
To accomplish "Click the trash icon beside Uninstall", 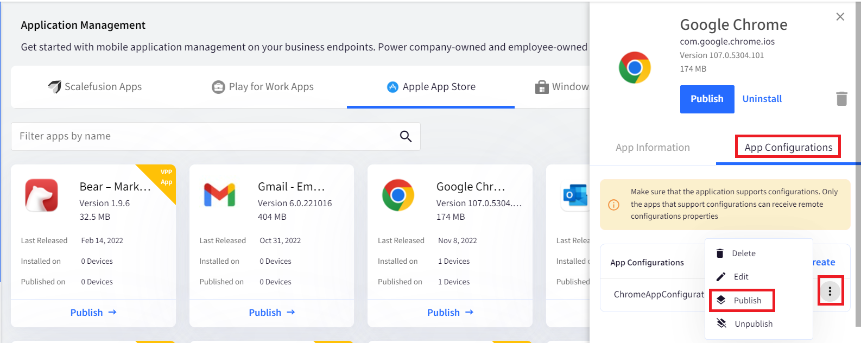I will pos(841,99).
